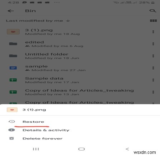Reverse sort order arrow beside Last modified

(x=68, y=21)
